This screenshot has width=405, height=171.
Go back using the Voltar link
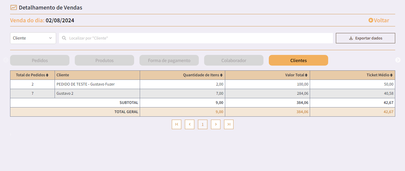[379, 20]
